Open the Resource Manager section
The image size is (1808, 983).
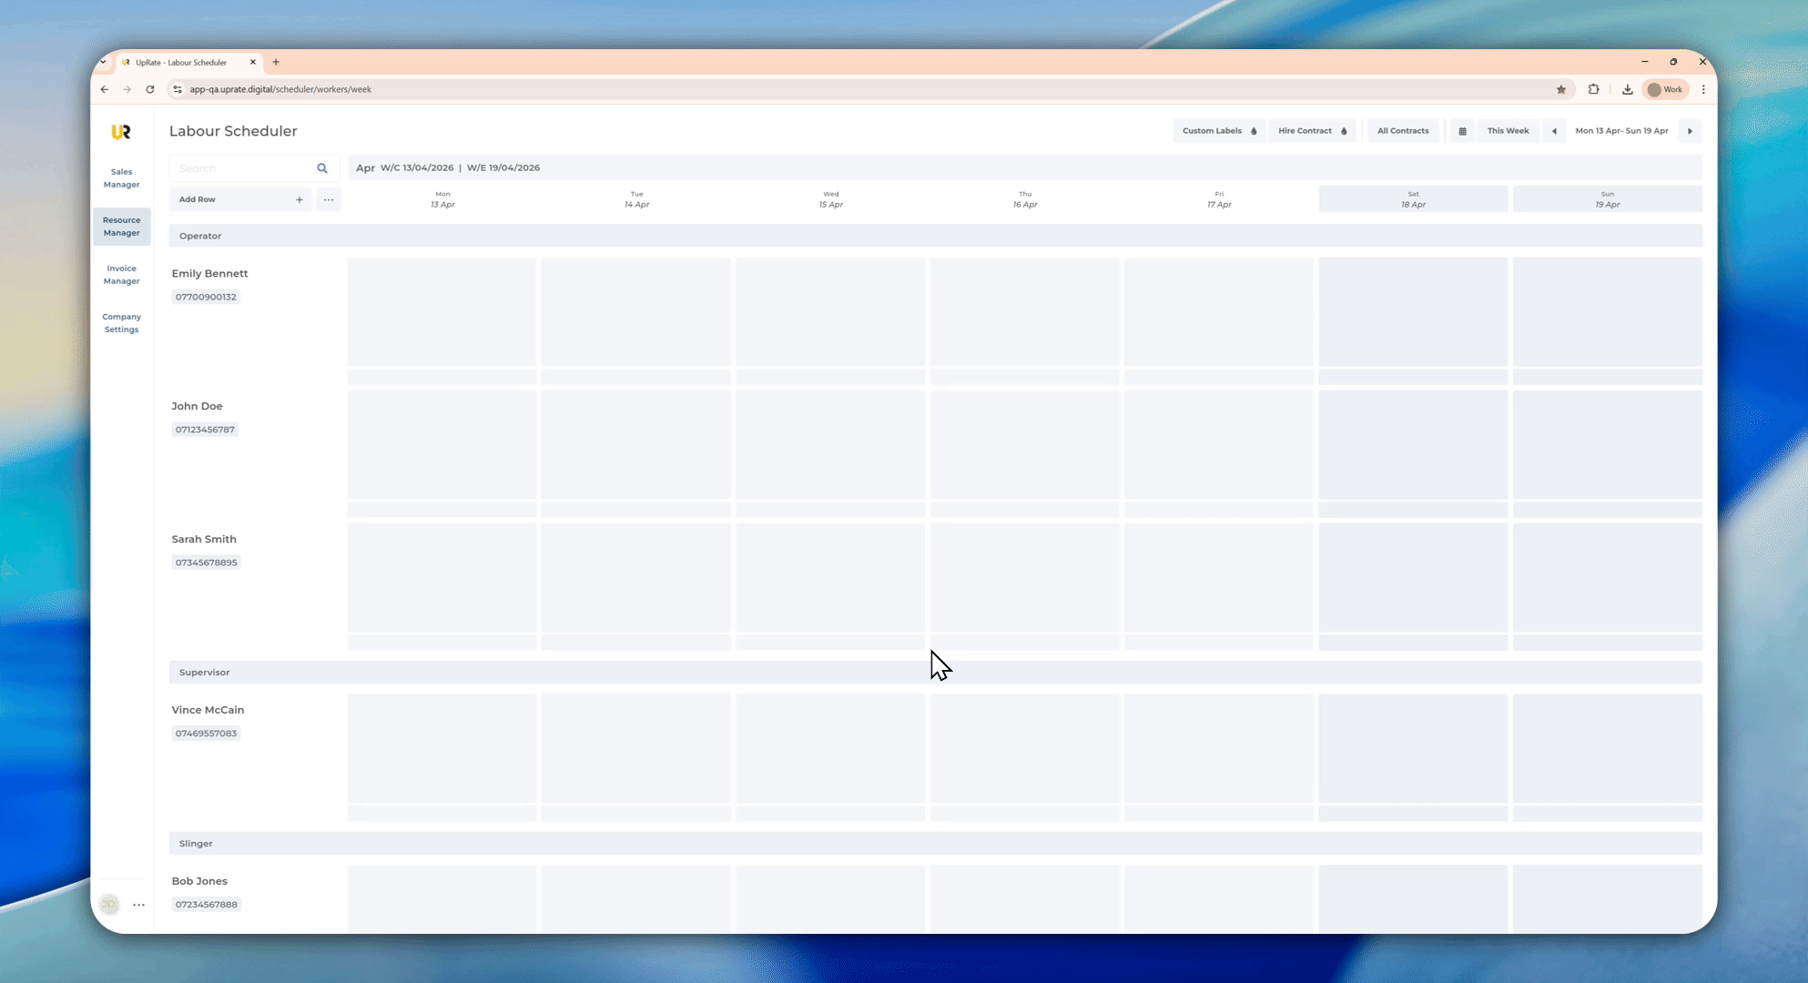[121, 227]
